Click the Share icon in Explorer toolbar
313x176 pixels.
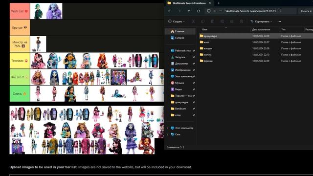tap(232, 22)
